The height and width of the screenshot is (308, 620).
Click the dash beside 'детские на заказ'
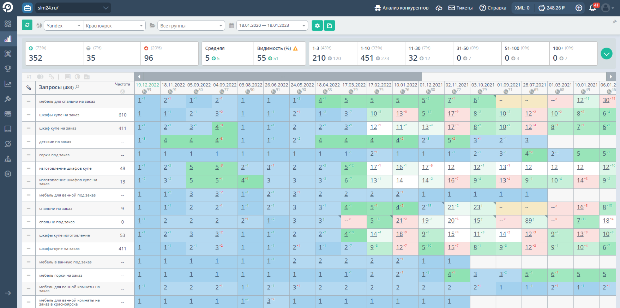tap(29, 141)
